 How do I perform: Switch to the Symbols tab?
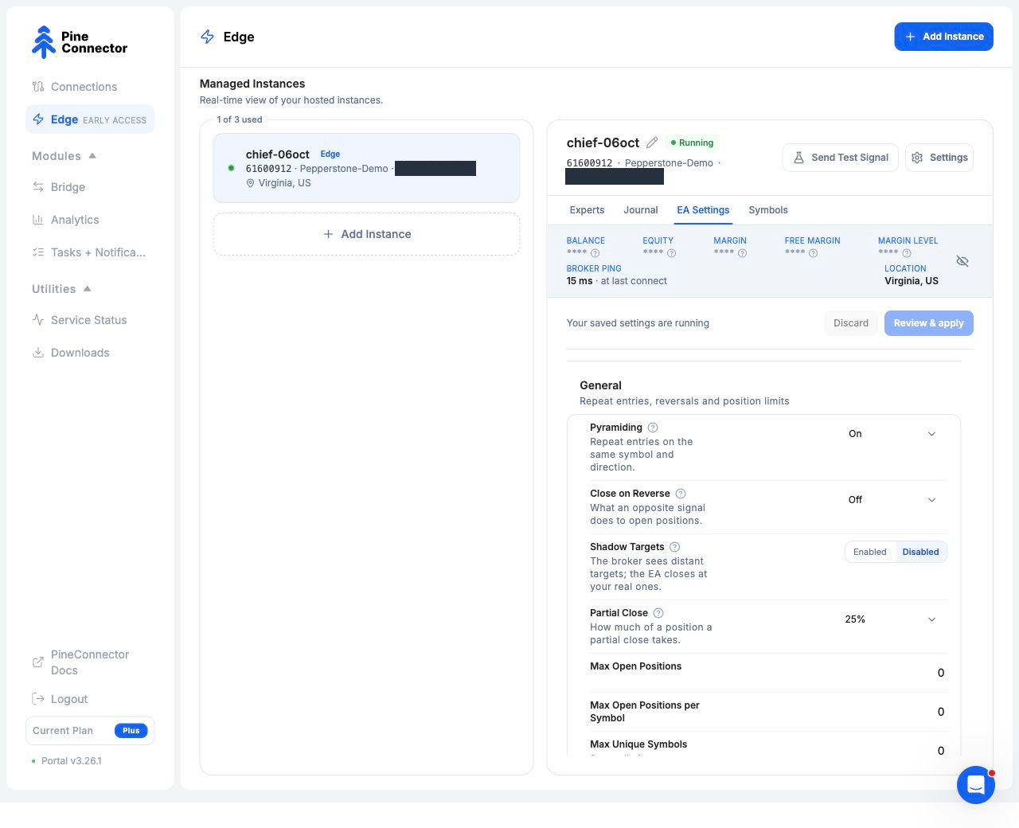[x=768, y=210]
